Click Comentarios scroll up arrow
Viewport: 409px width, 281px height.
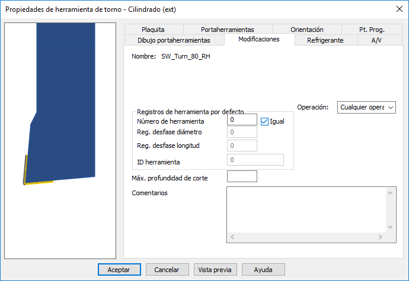click(391, 193)
